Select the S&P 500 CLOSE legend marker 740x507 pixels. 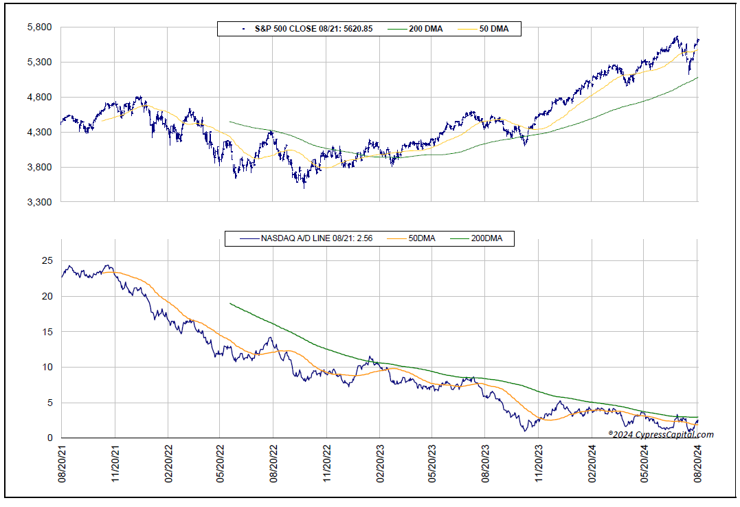point(245,30)
